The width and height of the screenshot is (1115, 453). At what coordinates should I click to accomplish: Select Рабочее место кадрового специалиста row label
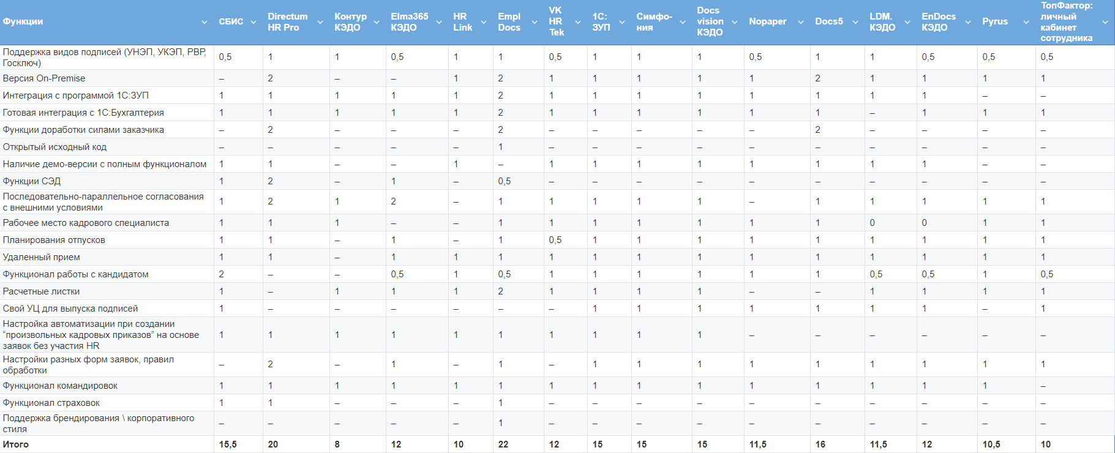tap(86, 223)
